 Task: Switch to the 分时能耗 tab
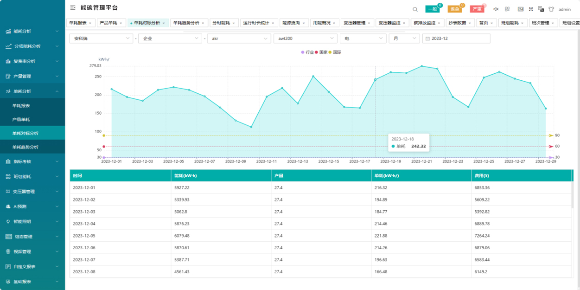(223, 23)
